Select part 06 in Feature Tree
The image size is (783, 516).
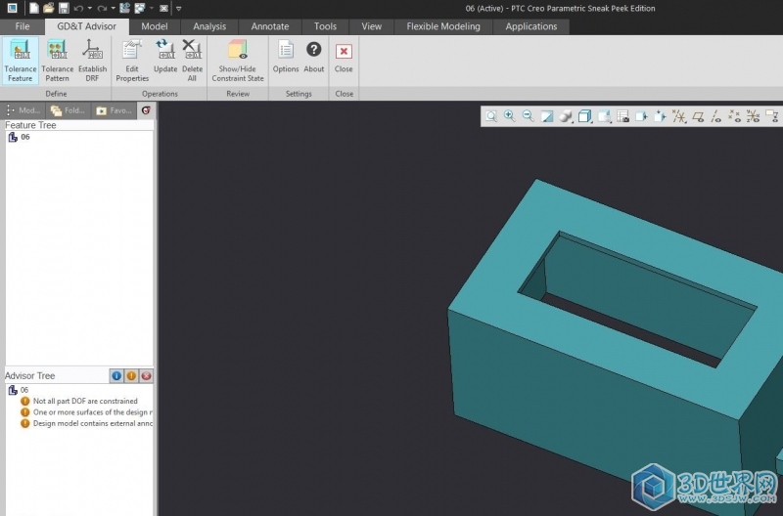[19, 137]
